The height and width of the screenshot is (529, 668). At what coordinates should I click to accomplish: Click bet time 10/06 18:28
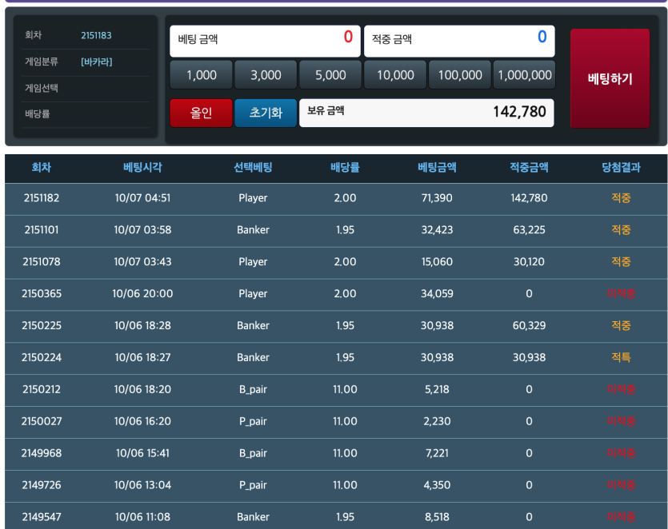click(142, 325)
